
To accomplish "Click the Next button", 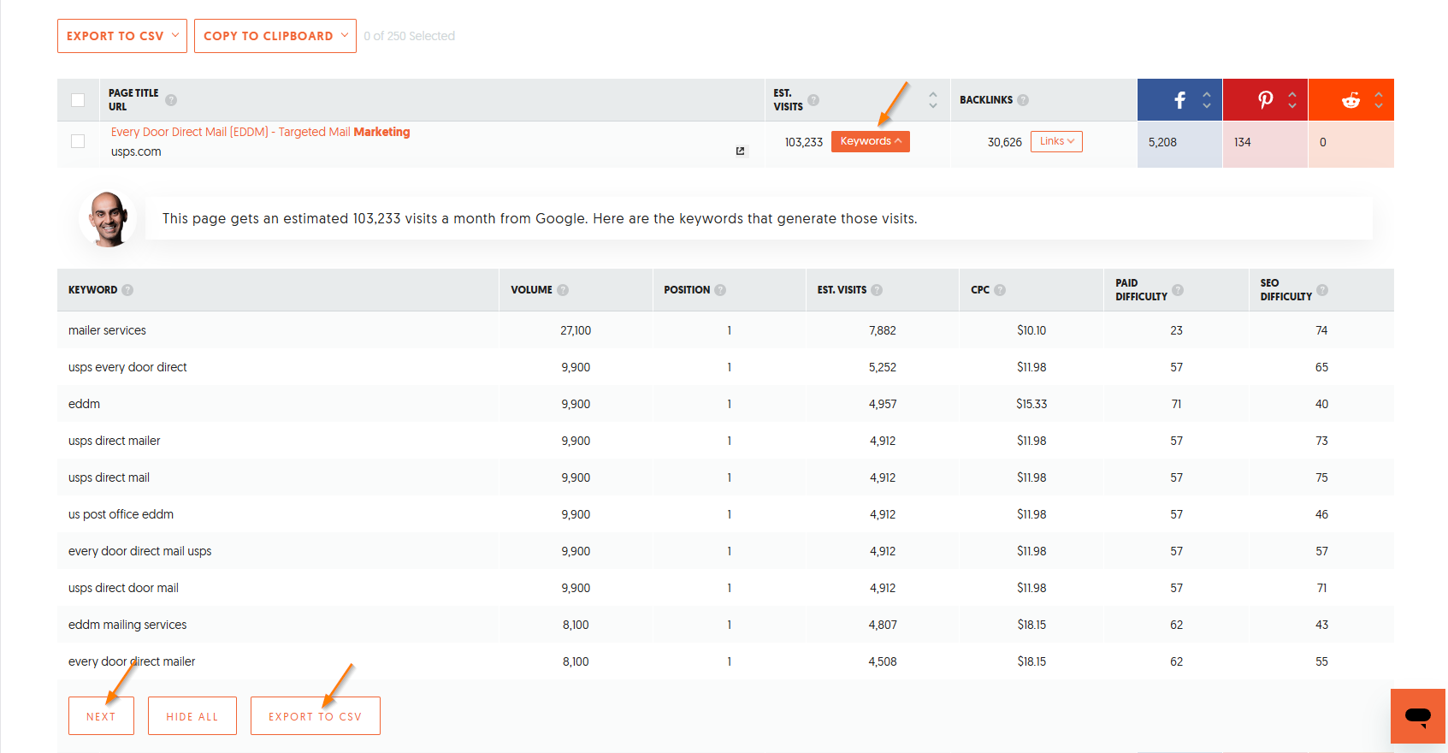I will pos(101,716).
